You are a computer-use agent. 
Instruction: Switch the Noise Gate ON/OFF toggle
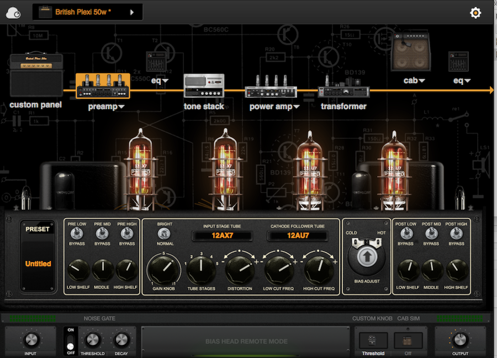[x=71, y=341]
